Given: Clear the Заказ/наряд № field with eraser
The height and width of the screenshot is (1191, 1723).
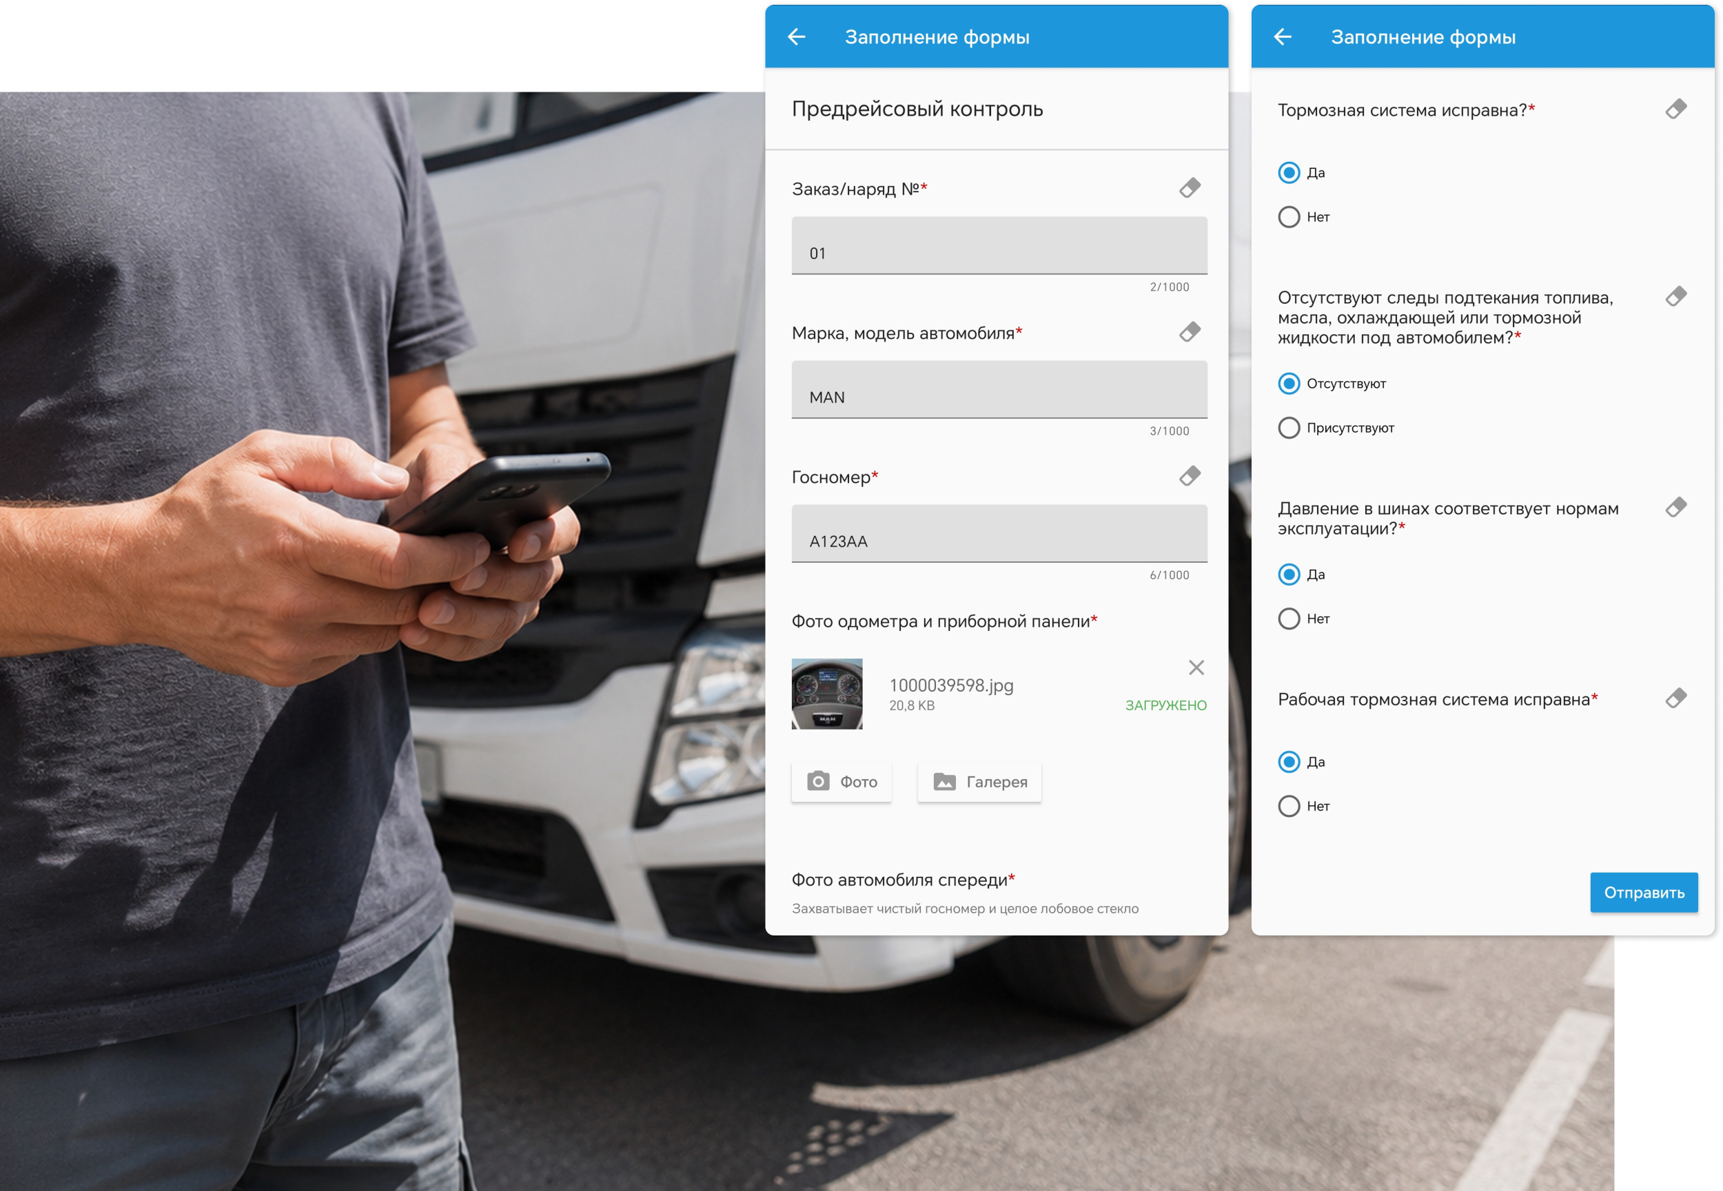Looking at the screenshot, I should (1190, 187).
